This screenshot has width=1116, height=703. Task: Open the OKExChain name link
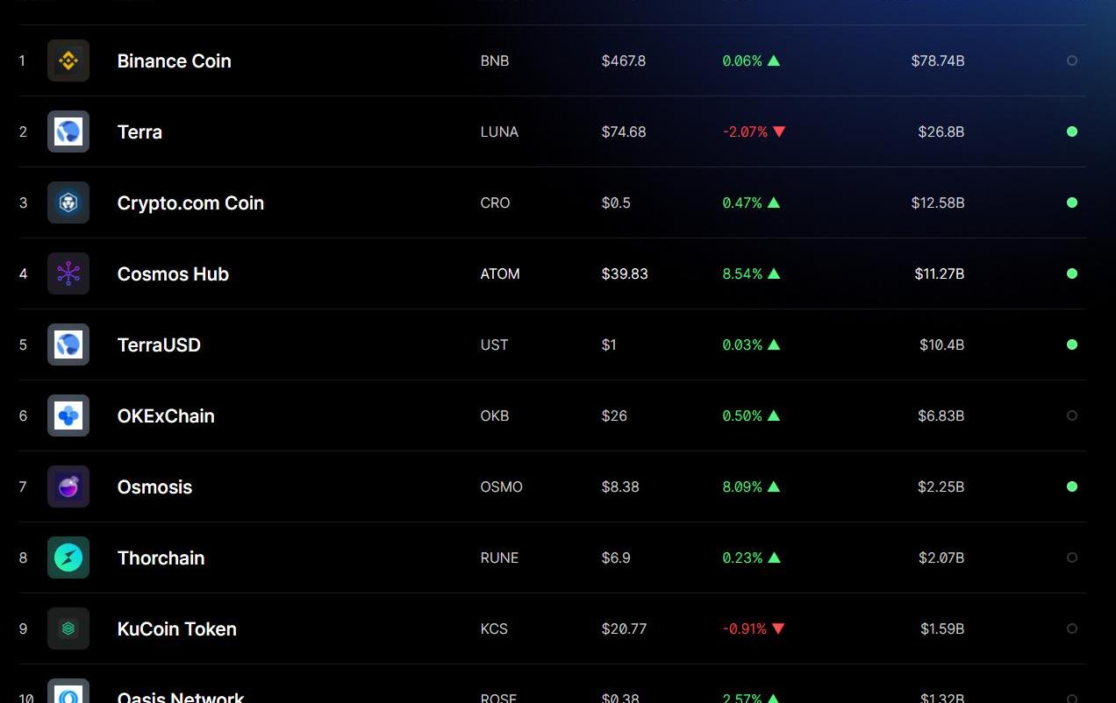(x=166, y=415)
